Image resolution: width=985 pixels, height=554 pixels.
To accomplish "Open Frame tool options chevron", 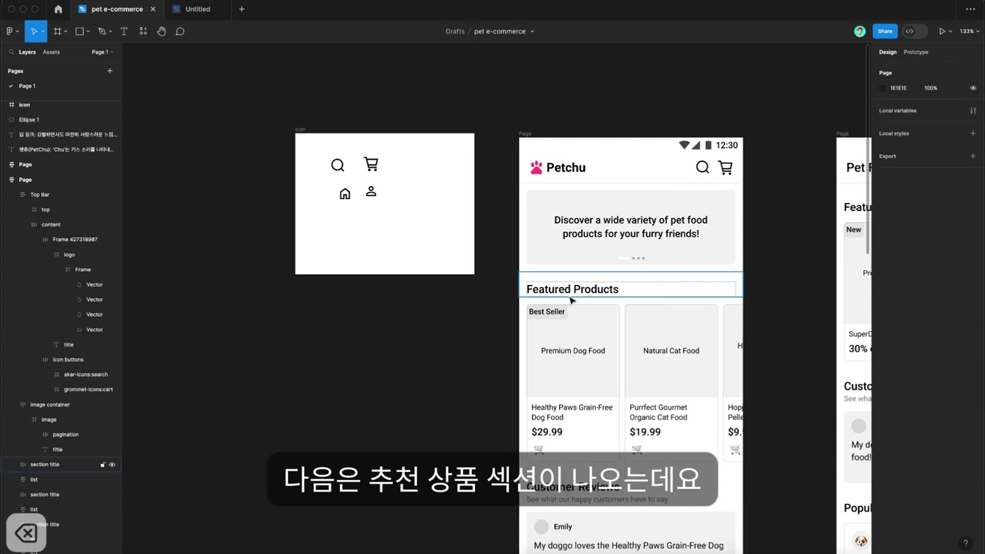I will pos(66,32).
